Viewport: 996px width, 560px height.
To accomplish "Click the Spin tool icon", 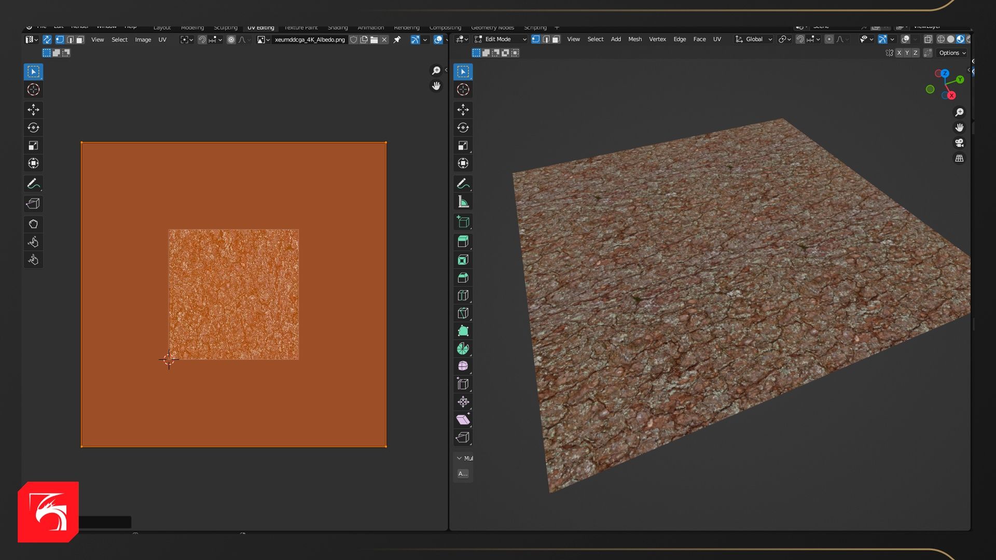I will pyautogui.click(x=463, y=349).
